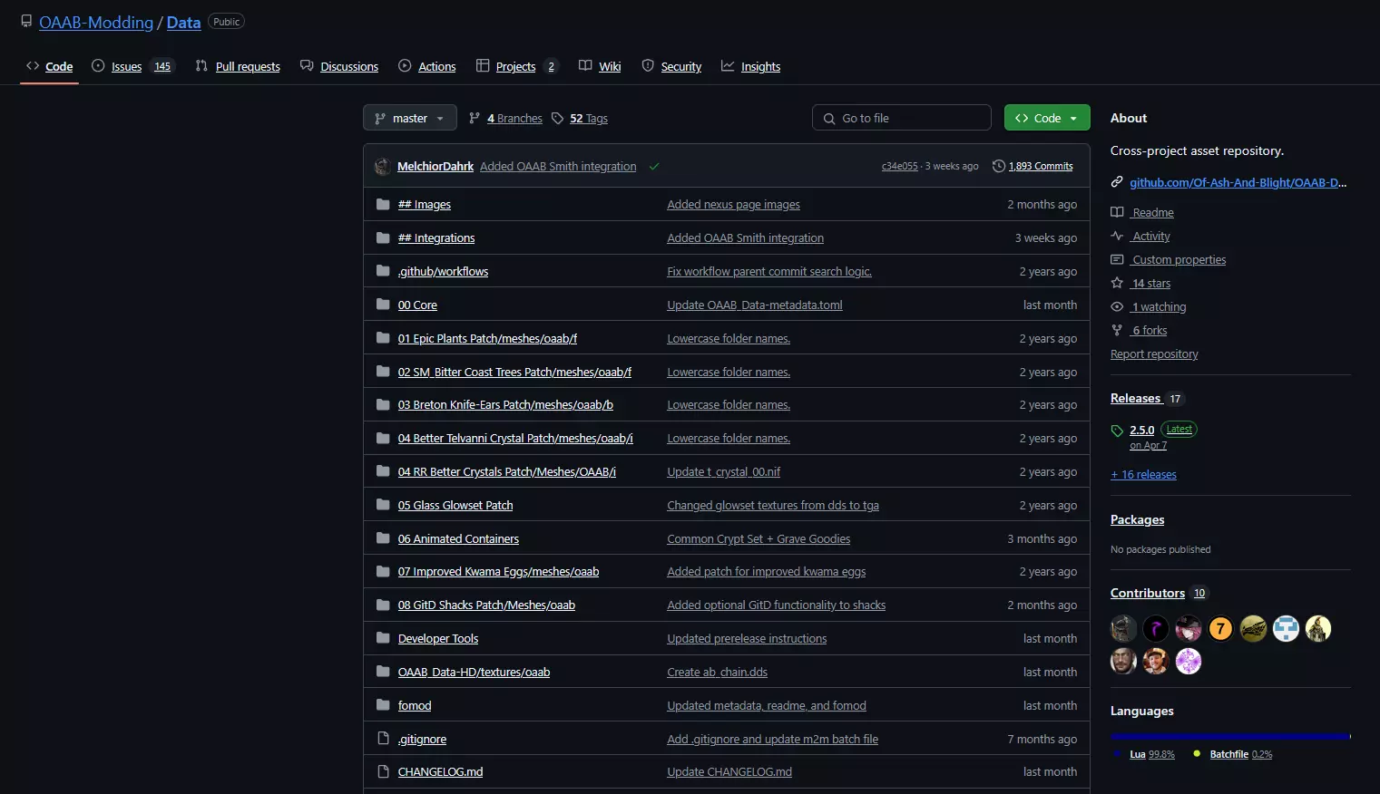Viewport: 1380px width, 794px height.
Task: View the 4 Branches list
Action: [505, 119]
